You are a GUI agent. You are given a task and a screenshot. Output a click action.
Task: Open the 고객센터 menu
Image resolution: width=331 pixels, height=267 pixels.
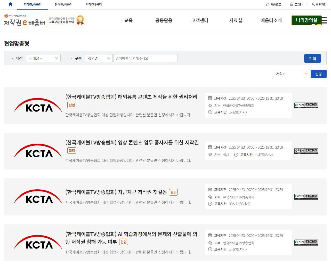(x=200, y=20)
